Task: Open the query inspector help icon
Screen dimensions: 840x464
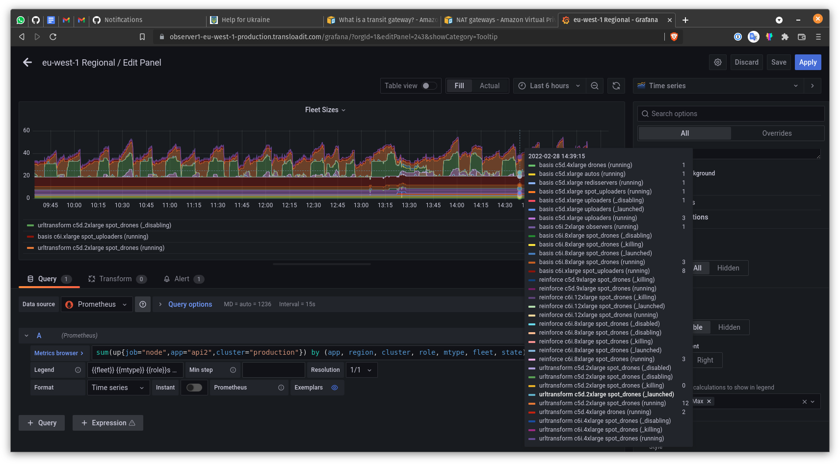Action: point(143,304)
